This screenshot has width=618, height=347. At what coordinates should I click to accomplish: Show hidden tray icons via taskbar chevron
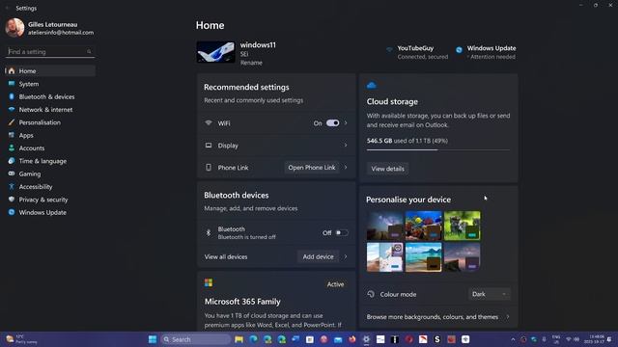pos(513,339)
